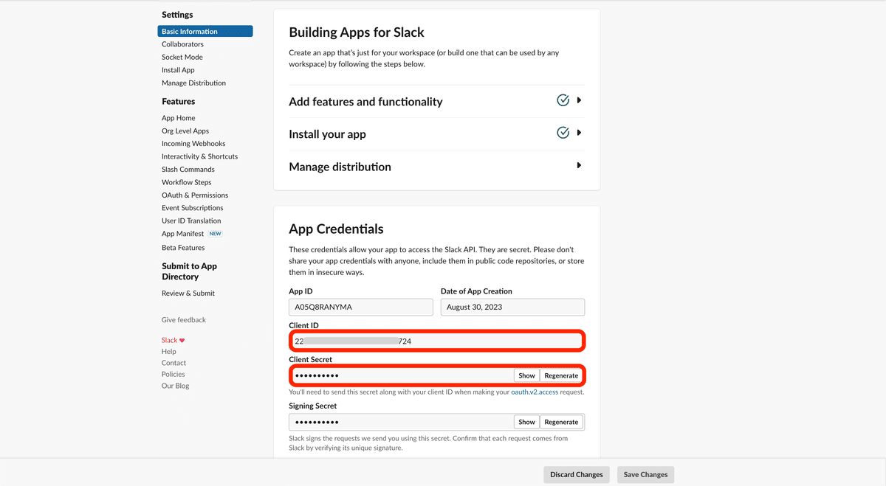Screen dimensions: 886x486
Task: Click the Client Secret masked field
Action: tap(401, 375)
